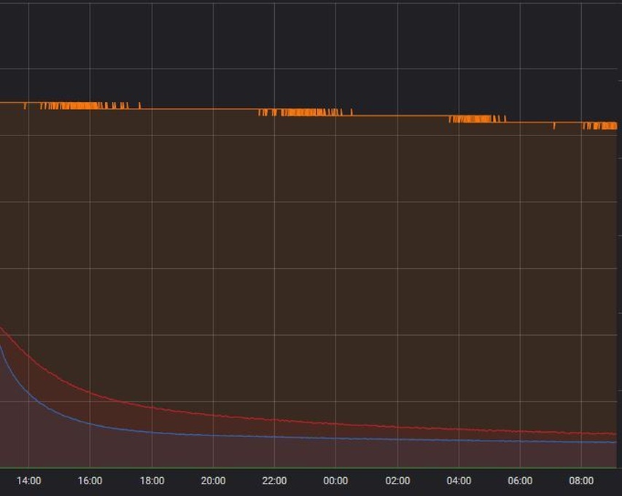This screenshot has height=496, width=622.
Task: Click the 16:00 time axis label
Action: tap(90, 481)
